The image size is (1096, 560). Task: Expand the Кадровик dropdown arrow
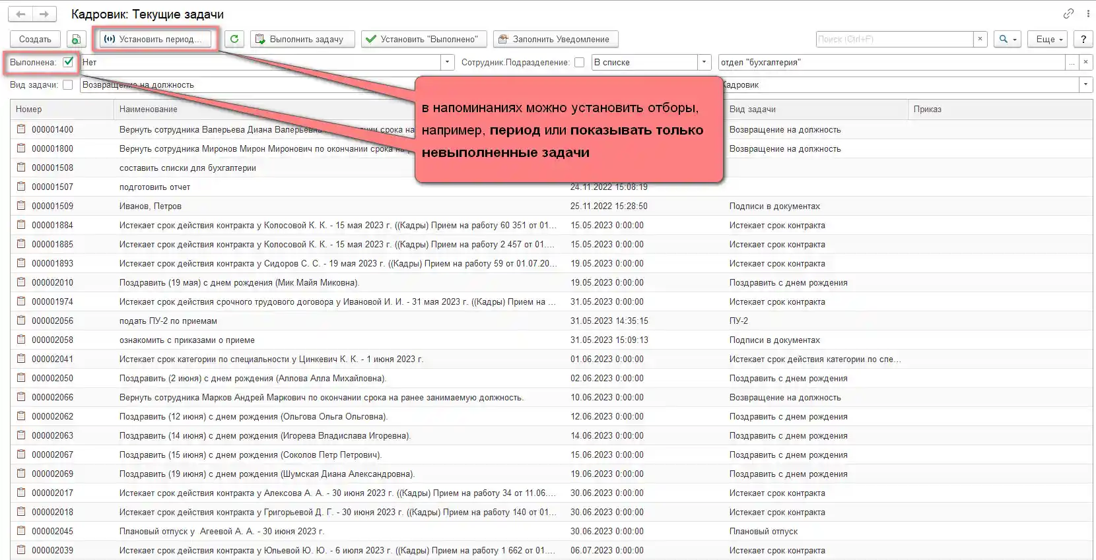pos(1085,84)
